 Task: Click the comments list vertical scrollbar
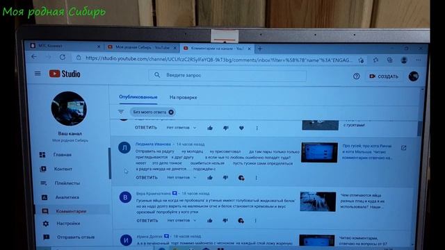(x=420, y=128)
